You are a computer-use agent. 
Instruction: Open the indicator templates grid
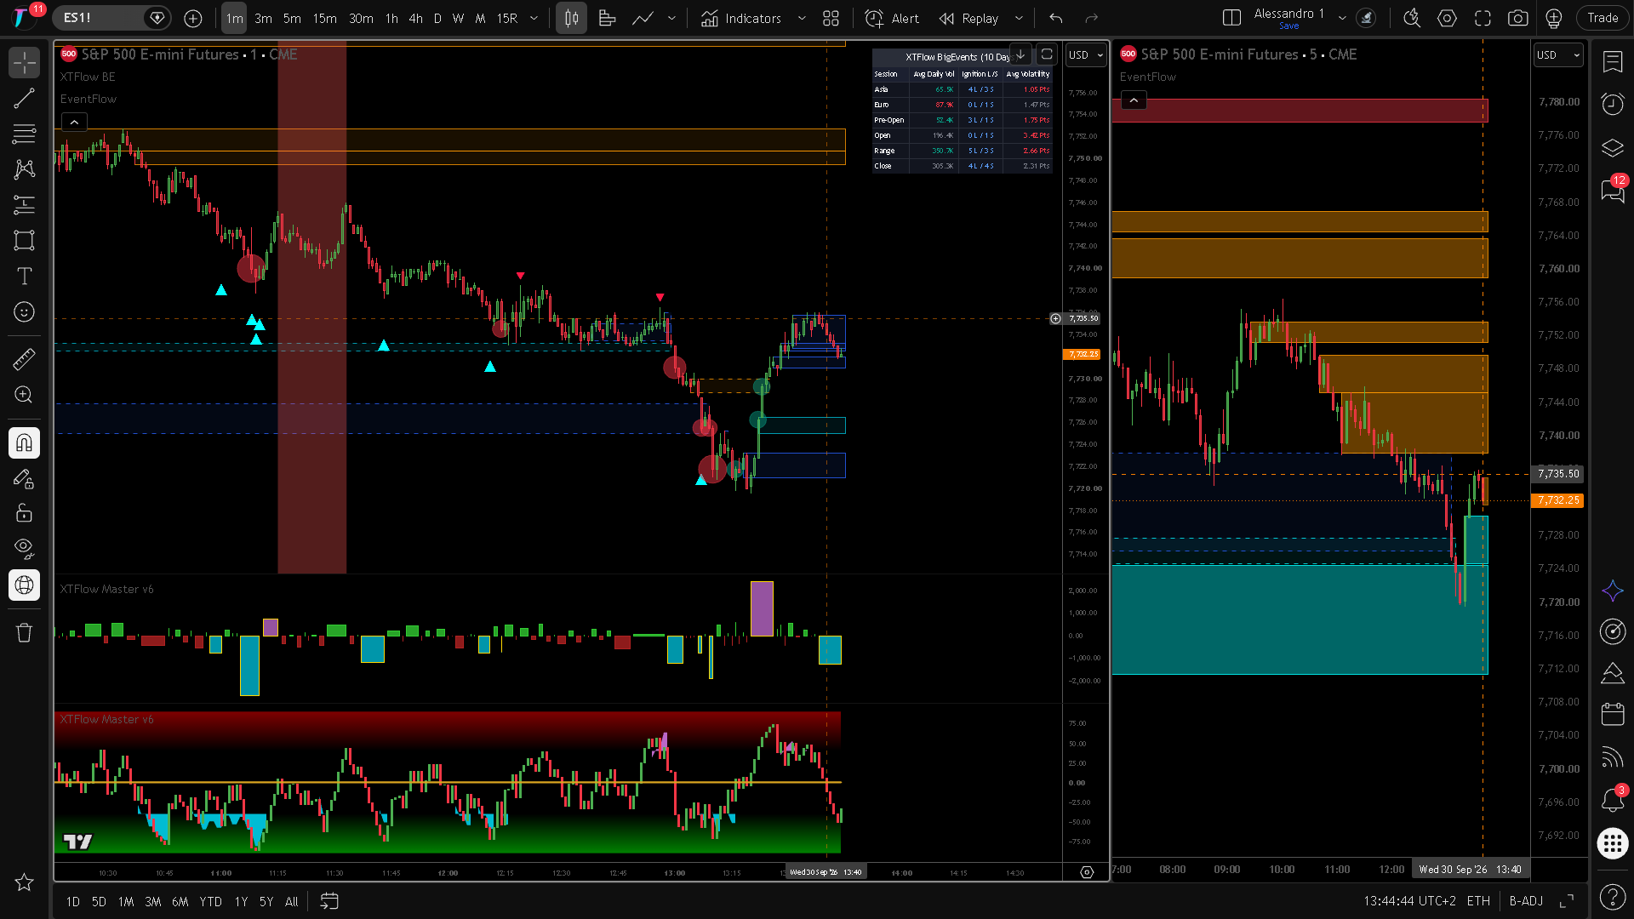click(831, 18)
